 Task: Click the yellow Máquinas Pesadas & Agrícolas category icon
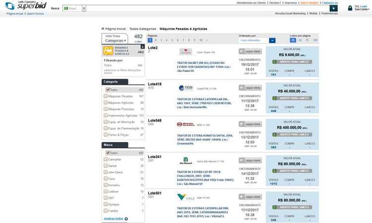(108, 51)
